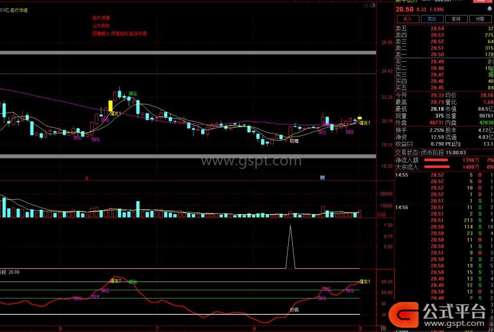Open the 预警 (alert) button
This screenshot has height=332, width=494.
[480, 19]
